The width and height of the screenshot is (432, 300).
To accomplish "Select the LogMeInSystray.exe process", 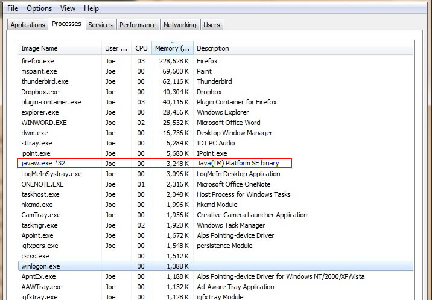I will coord(215,174).
